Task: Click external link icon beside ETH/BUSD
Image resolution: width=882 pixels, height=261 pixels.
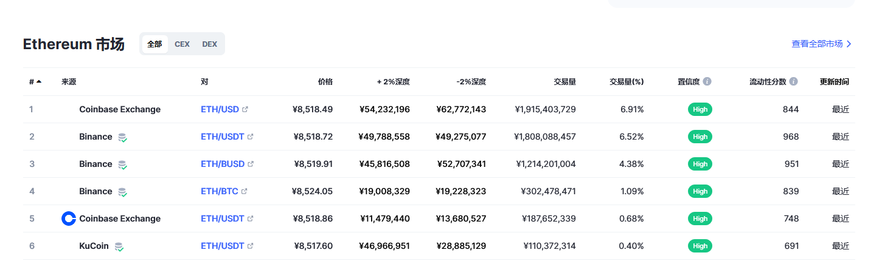Action: [x=251, y=164]
